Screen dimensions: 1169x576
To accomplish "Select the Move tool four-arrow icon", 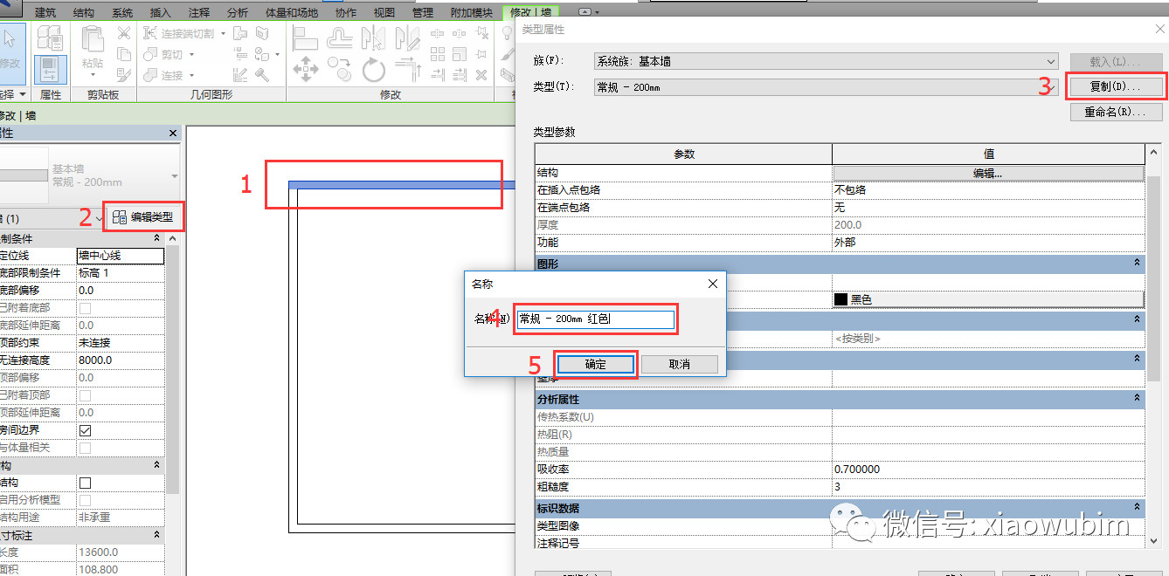I will (306, 69).
